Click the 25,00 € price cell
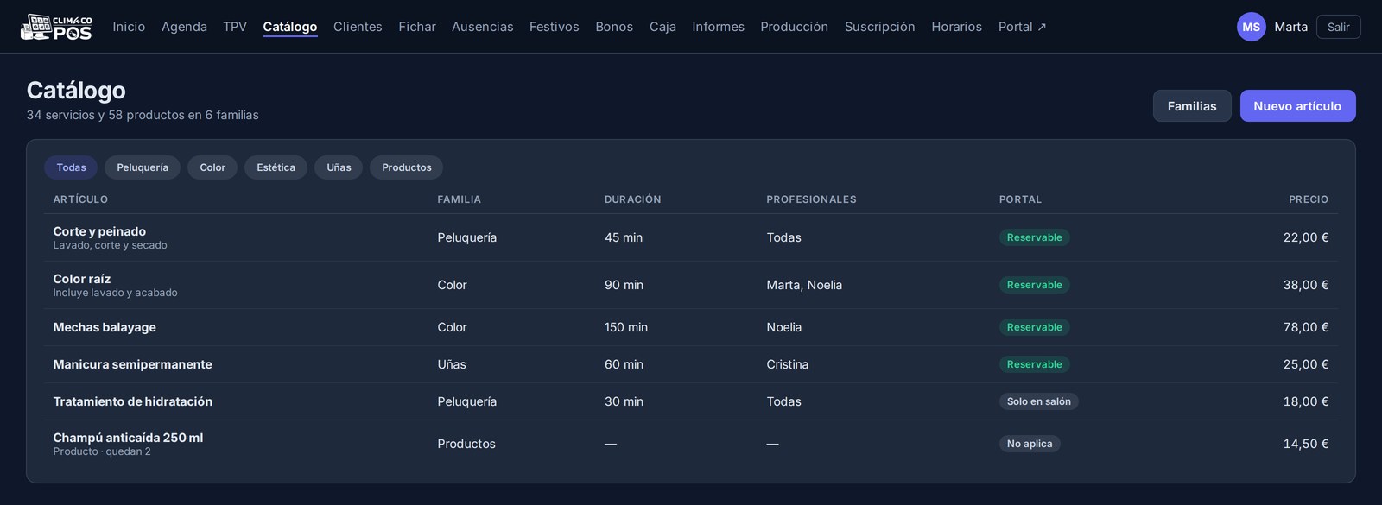This screenshot has height=505, width=1382. (1305, 364)
